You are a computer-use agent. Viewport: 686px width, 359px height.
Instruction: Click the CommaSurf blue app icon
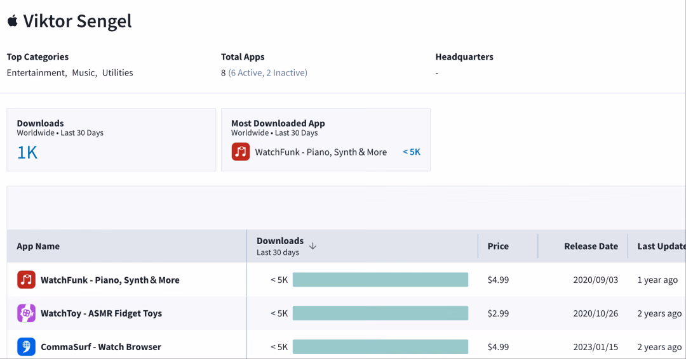click(x=26, y=347)
